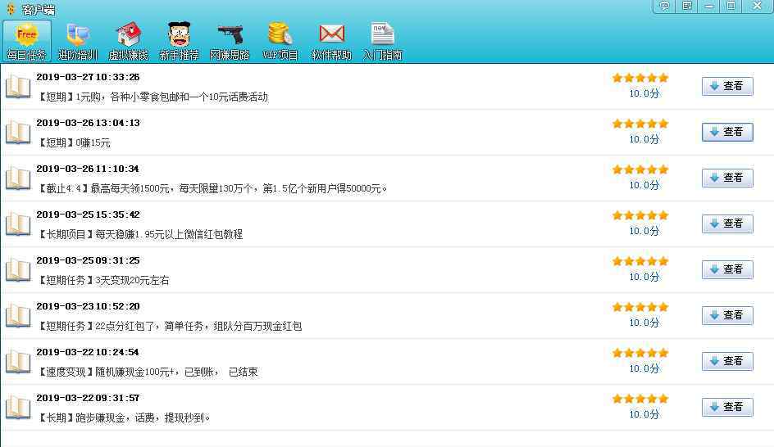Click 查看 for the 22点分红包 task
This screenshot has width=774, height=447.
tap(727, 315)
